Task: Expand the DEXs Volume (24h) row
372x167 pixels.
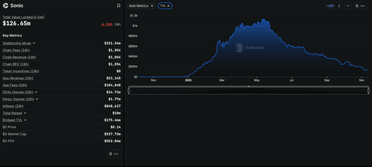Action: (36, 92)
